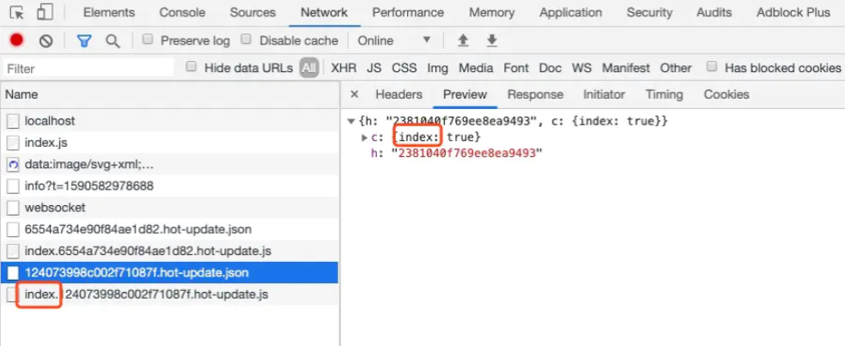Filter requests by XHR type

(343, 68)
